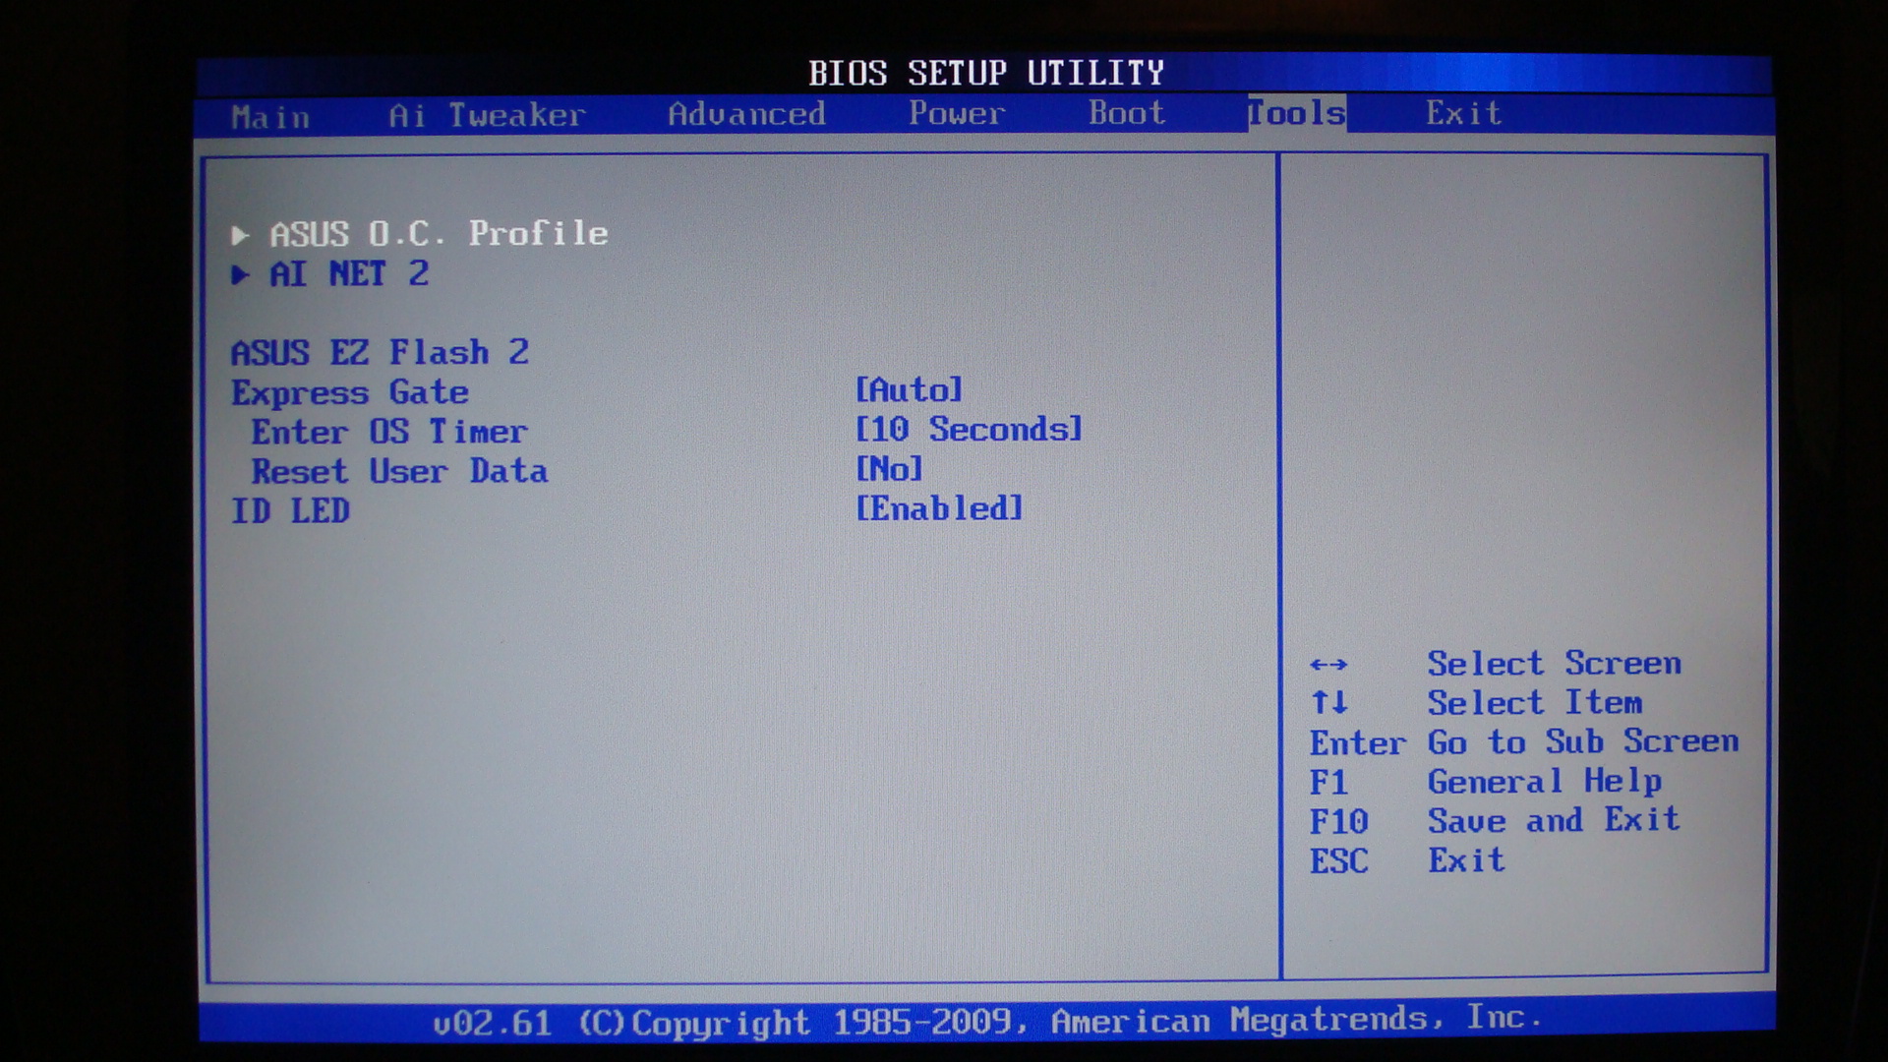Change the [10 Seconds] timer value
The width and height of the screenshot is (1888, 1062).
pyautogui.click(x=969, y=429)
